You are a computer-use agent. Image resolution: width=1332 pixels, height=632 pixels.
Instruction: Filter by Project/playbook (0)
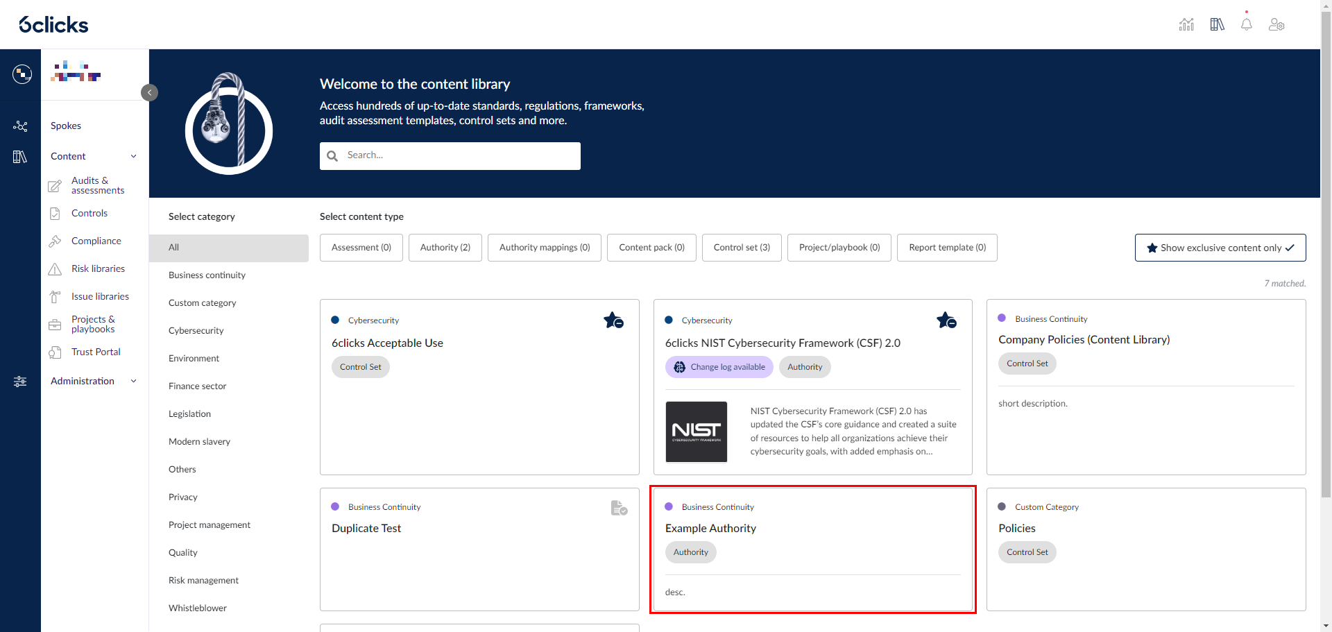coord(839,248)
